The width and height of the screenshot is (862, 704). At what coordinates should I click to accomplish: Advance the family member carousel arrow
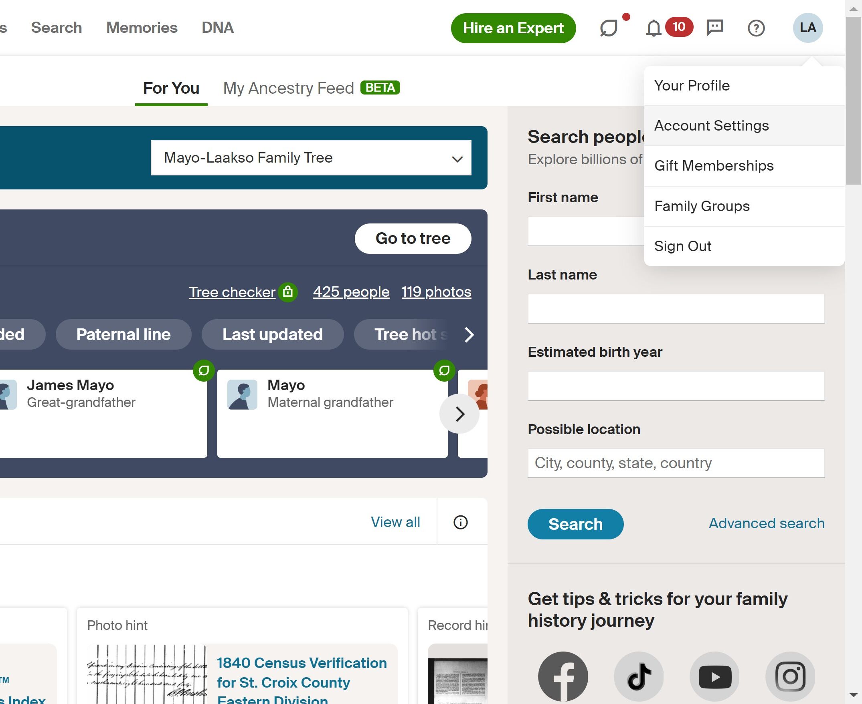point(459,414)
